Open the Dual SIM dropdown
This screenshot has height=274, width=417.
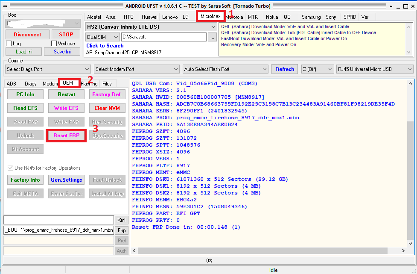pos(102,37)
